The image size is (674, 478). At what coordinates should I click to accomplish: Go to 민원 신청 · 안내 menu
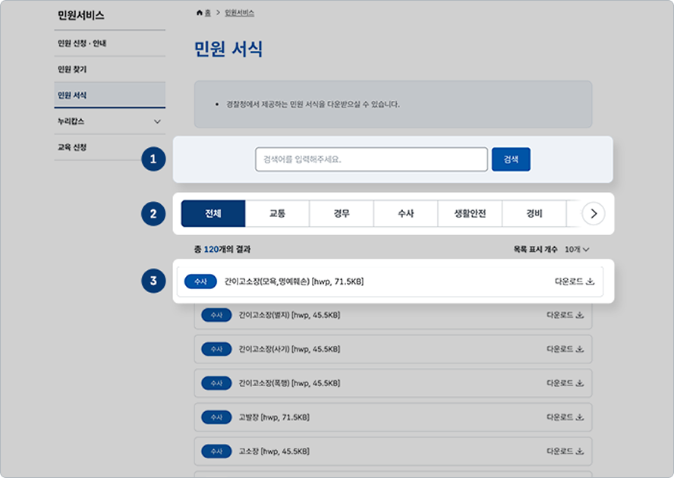coord(82,43)
